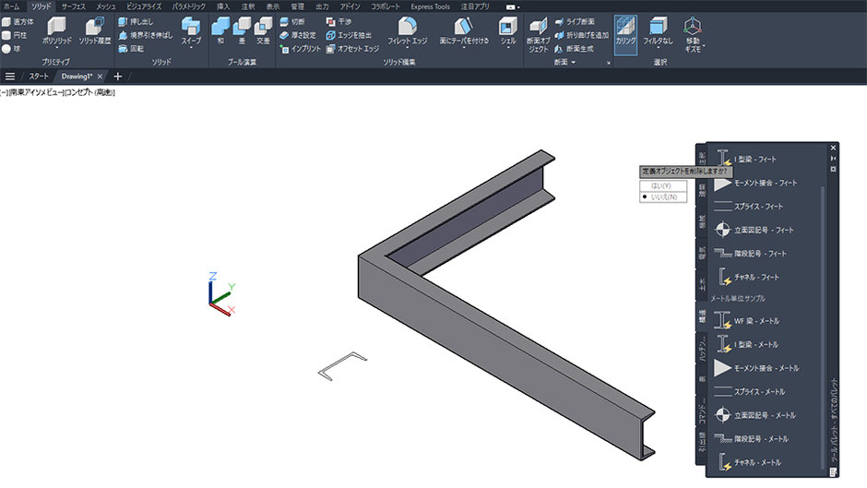867x488 pixels.
Task: Select スプライス - フィート palette tool
Action: [748, 207]
